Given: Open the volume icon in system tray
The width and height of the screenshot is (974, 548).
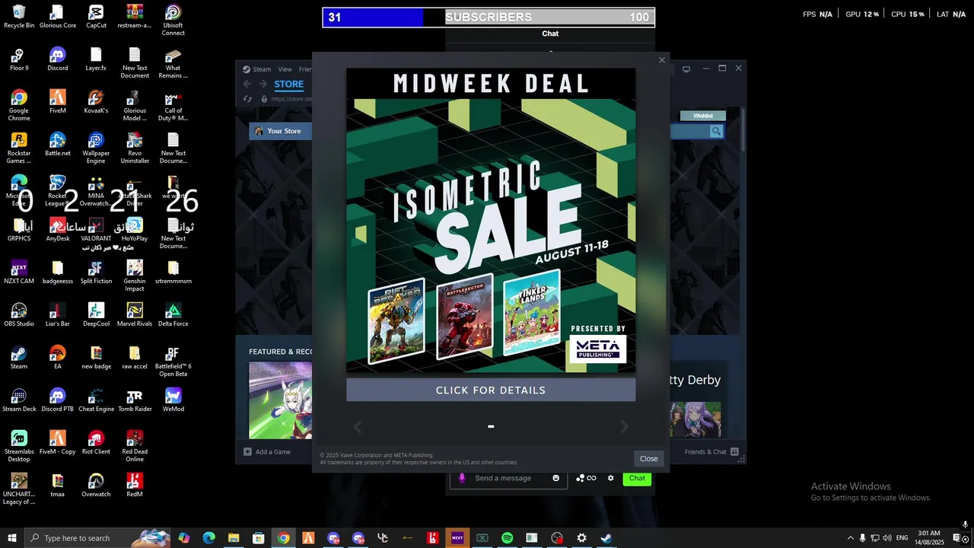Looking at the screenshot, I should [x=887, y=538].
